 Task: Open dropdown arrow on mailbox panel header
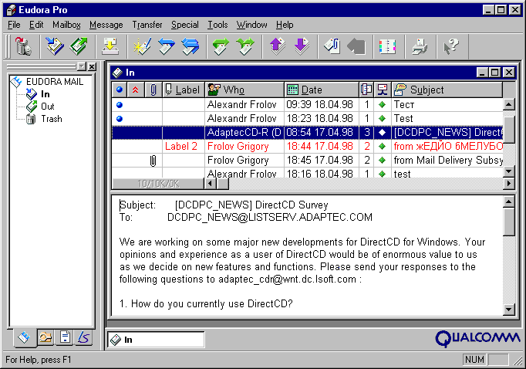click(82, 66)
